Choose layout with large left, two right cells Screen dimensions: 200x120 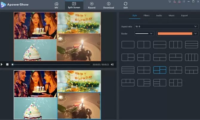click(x=128, y=57)
